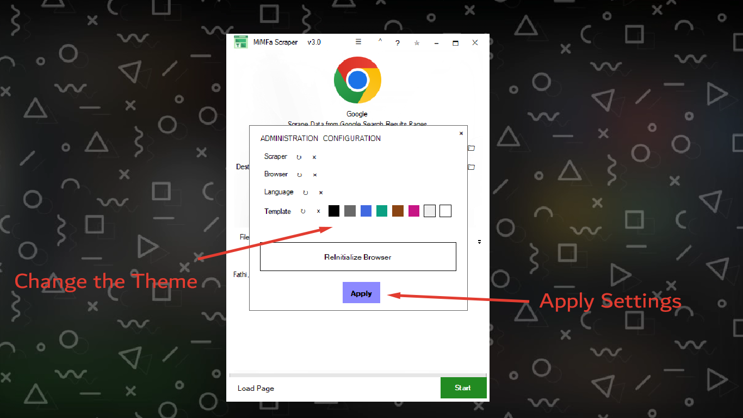Click the Google Chrome logo
Screen dimensions: 743x418
[357, 80]
